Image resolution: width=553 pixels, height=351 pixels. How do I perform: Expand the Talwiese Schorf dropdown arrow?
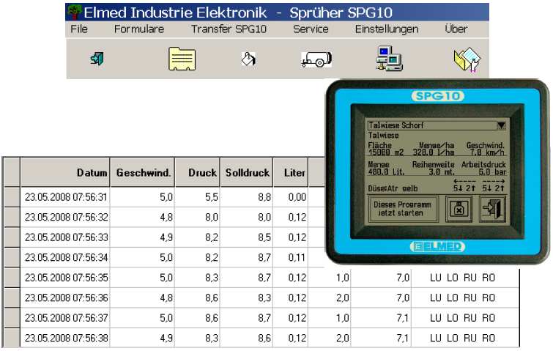pos(501,125)
